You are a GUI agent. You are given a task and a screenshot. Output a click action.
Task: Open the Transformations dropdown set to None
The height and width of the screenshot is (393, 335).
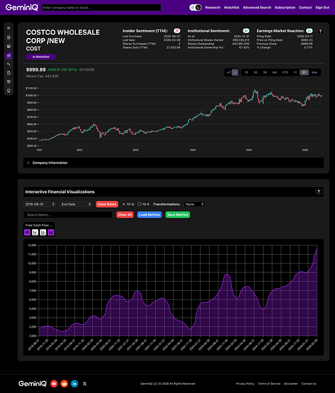pyautogui.click(x=194, y=204)
